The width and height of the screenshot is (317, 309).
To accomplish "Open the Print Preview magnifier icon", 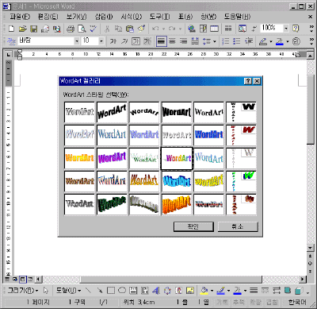I will tap(82, 29).
